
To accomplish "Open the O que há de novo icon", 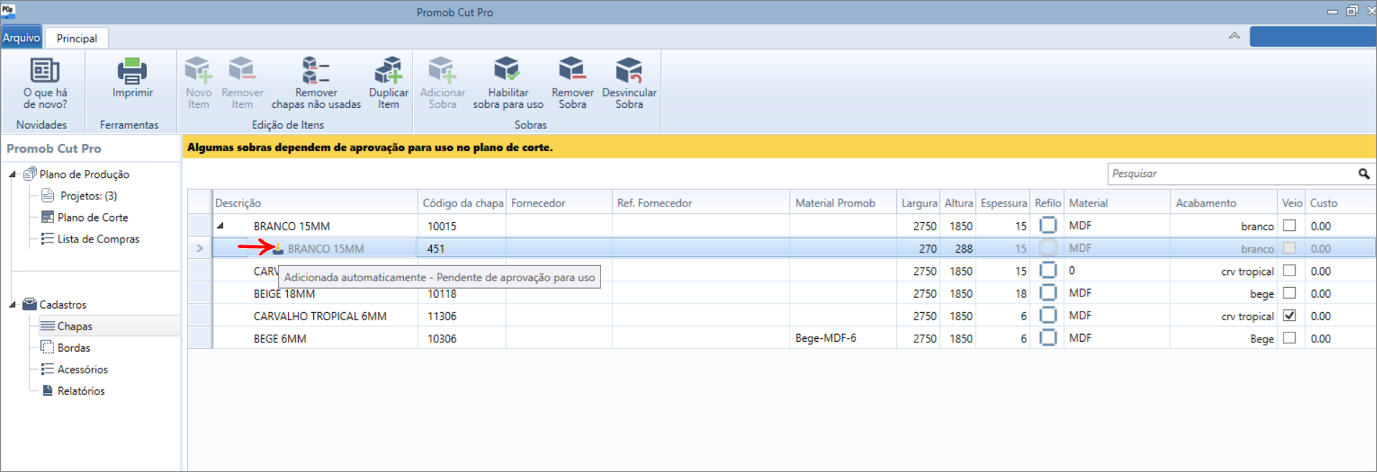I will click(x=45, y=71).
